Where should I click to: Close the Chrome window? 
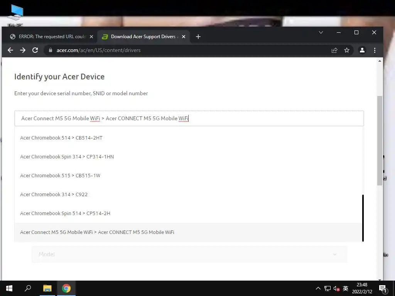(x=374, y=32)
